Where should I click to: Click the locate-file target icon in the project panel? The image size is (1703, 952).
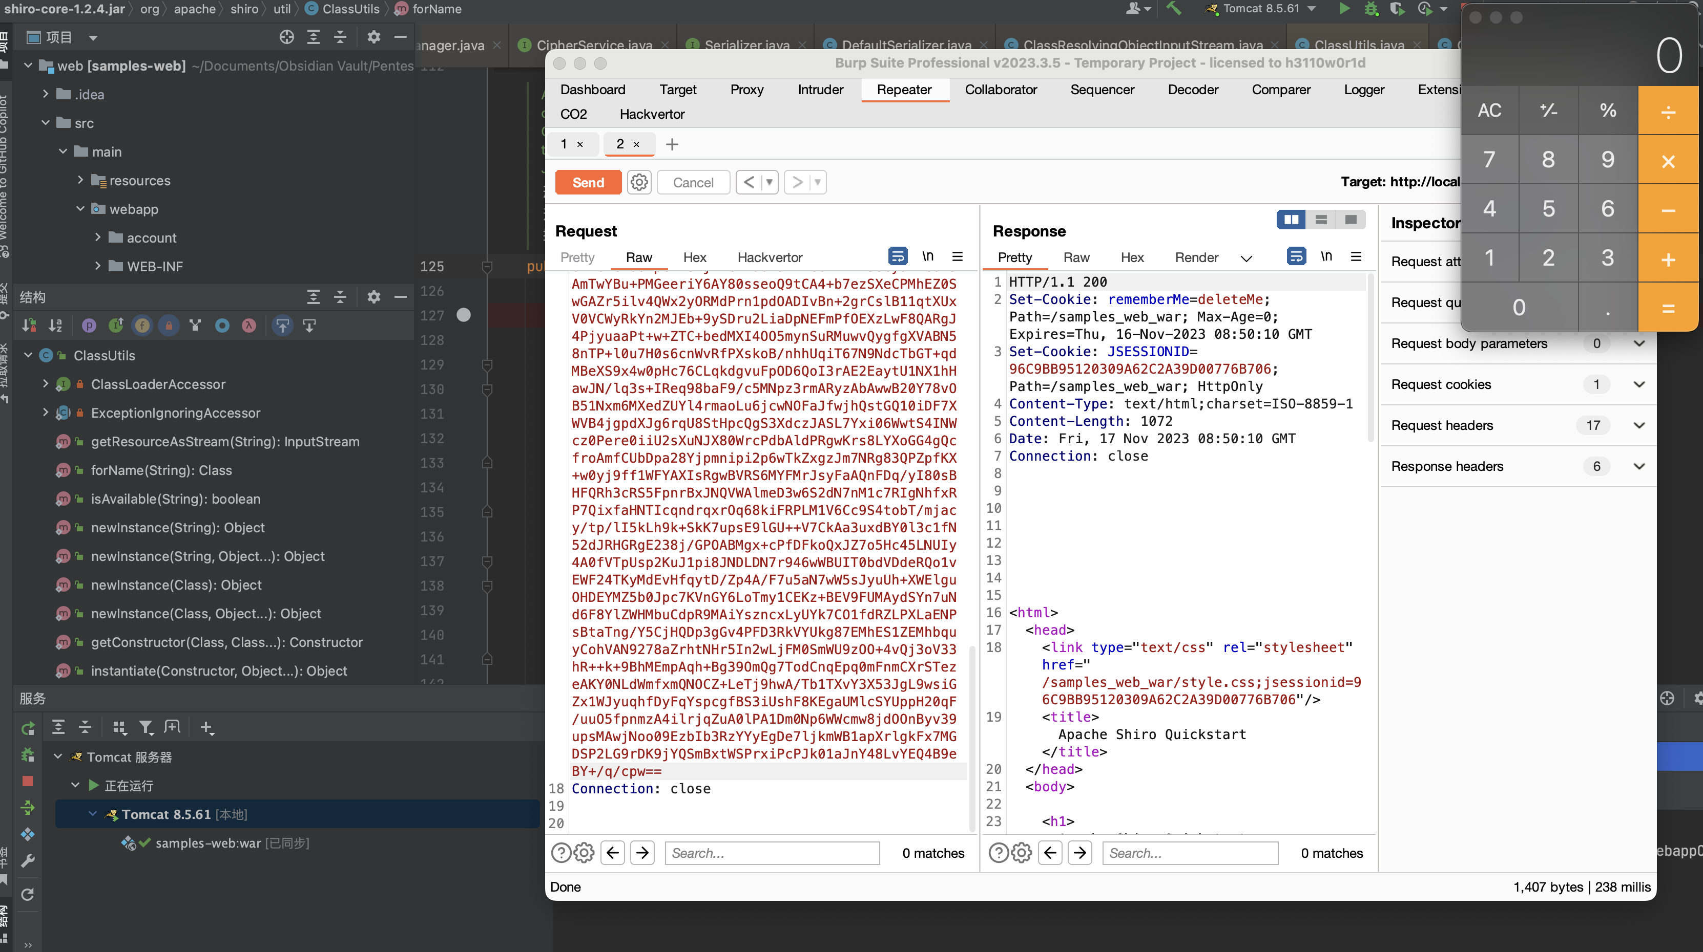tap(286, 37)
